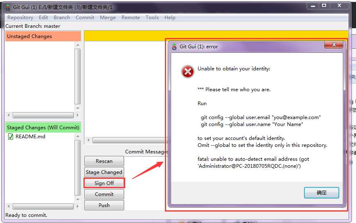Open the Tools menu
This screenshot has height=223, width=356.
152,18
